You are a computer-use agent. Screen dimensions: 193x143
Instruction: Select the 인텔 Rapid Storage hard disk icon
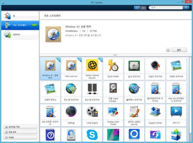tap(113, 88)
